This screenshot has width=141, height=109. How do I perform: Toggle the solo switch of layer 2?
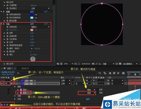pos(6,83)
